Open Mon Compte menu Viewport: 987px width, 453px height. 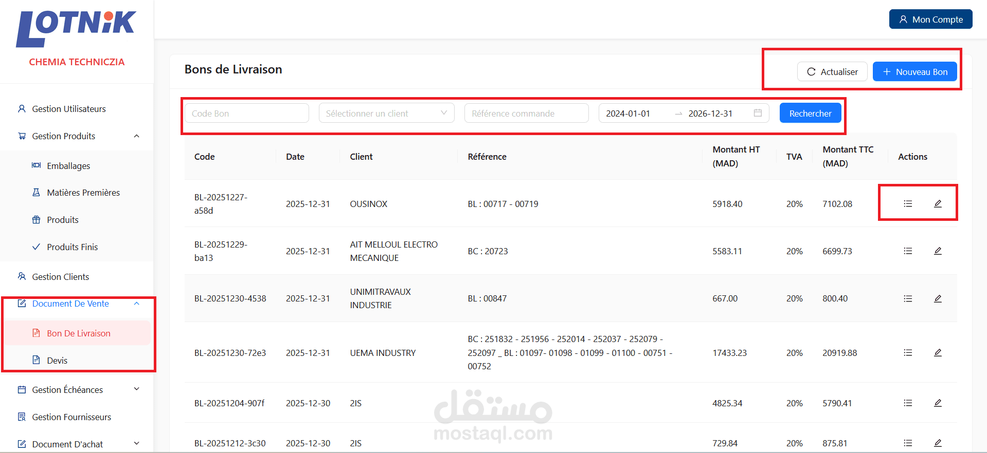pos(930,19)
